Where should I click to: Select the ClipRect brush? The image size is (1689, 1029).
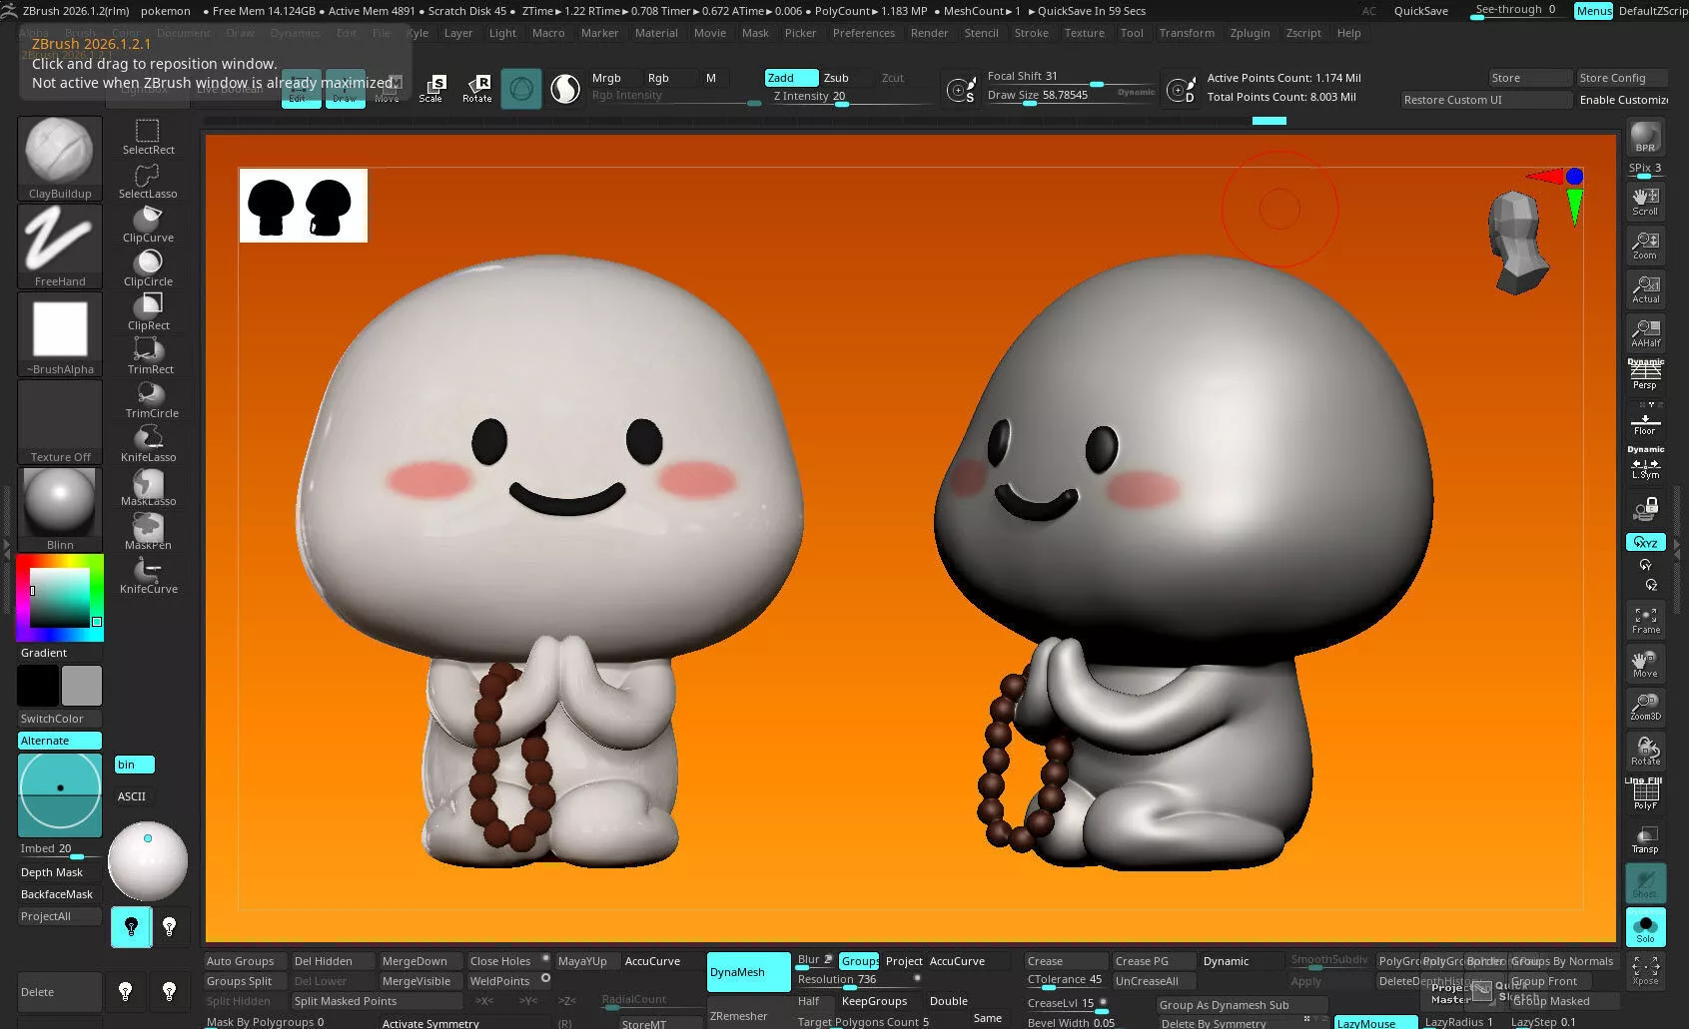[x=148, y=312]
